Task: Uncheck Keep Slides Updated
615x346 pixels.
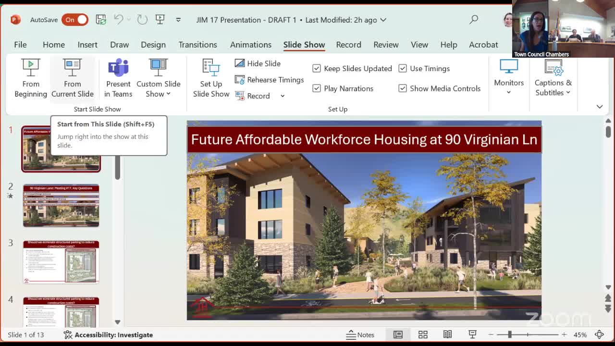Action: (317, 69)
